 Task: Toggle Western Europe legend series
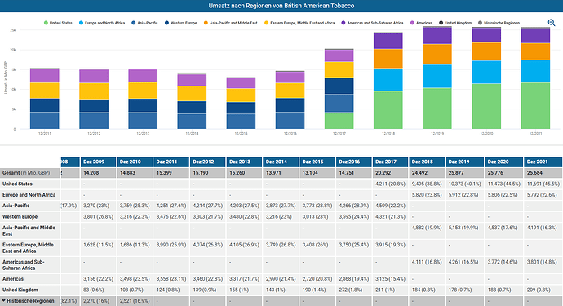coord(180,23)
